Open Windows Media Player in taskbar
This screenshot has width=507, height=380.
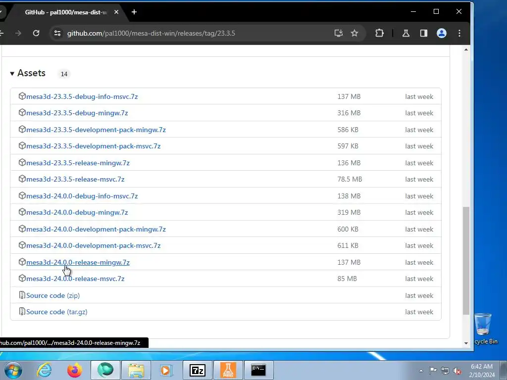tap(166, 370)
